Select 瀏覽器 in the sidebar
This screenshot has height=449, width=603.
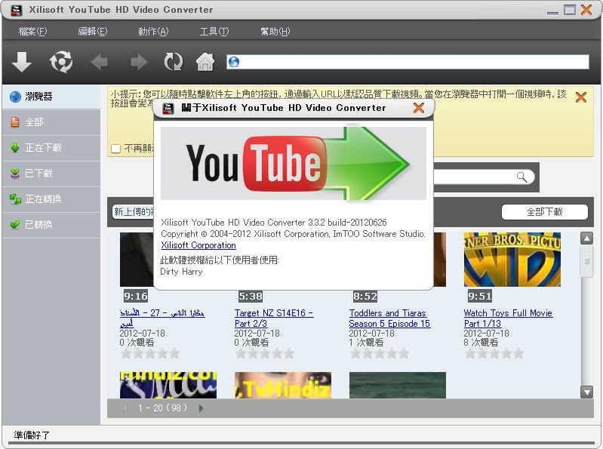51,97
